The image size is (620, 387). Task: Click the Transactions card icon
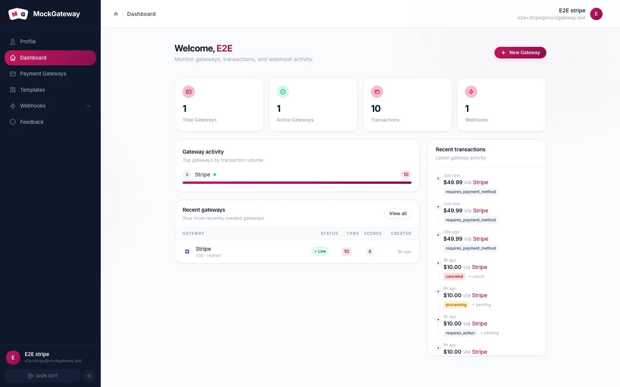[377, 92]
